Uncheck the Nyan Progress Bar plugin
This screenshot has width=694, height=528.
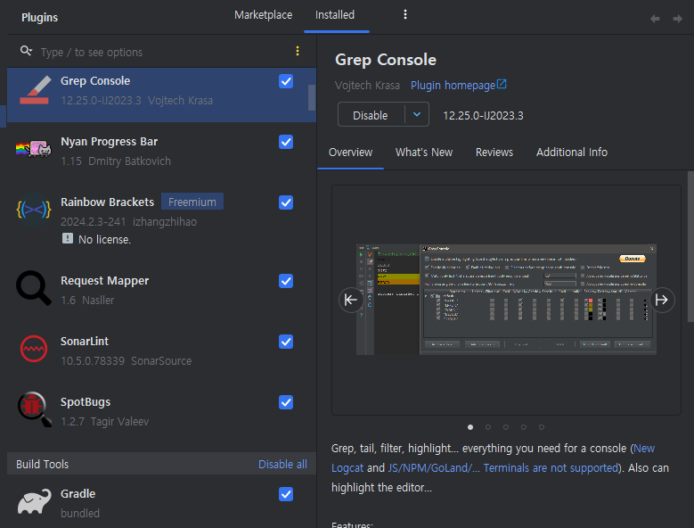tap(286, 142)
